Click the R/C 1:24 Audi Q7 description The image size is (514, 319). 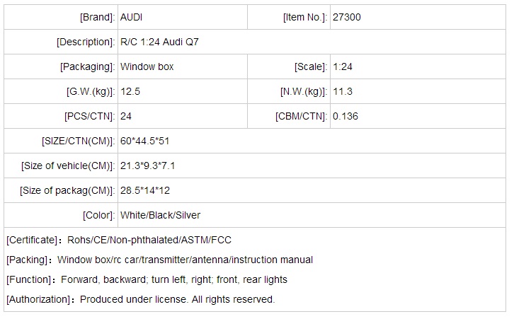(159, 42)
